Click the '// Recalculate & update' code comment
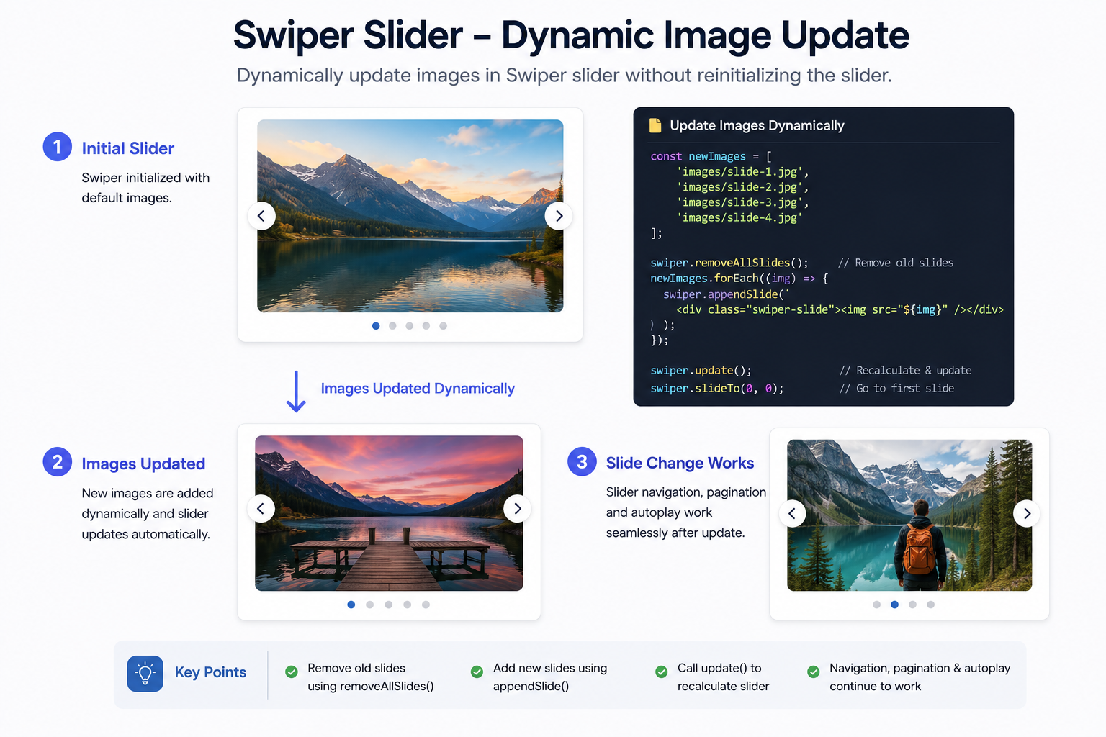The width and height of the screenshot is (1106, 737). pos(905,370)
